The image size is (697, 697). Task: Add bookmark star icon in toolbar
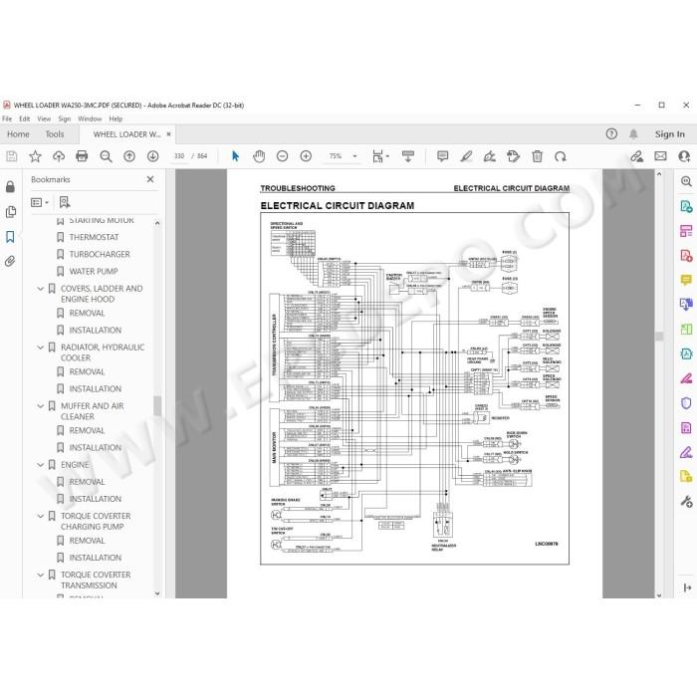point(35,156)
